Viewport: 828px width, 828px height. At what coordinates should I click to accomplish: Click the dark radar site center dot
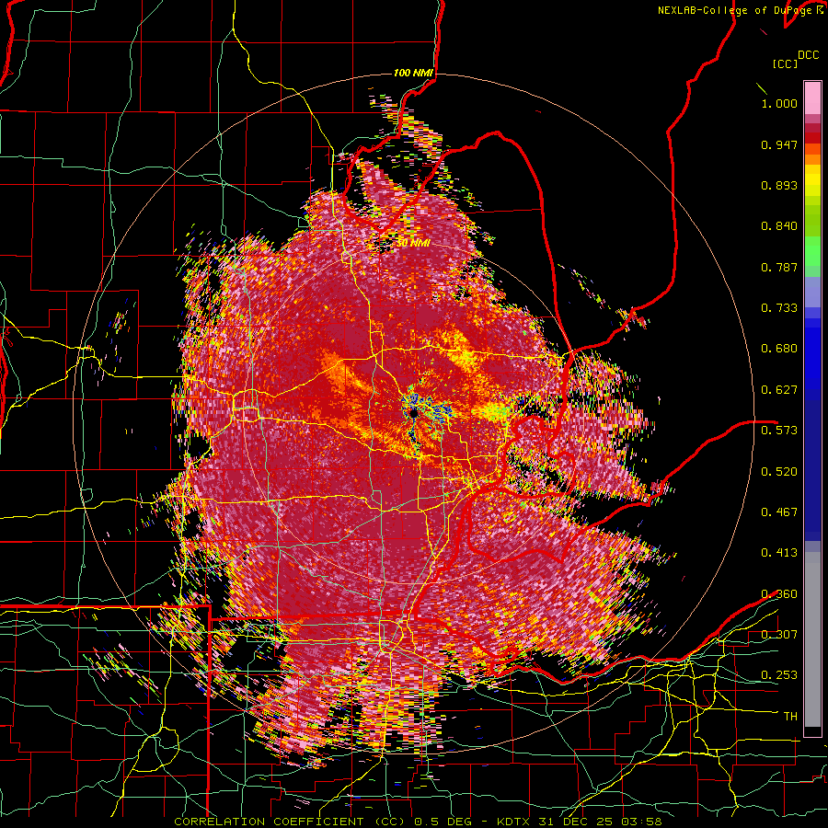pyautogui.click(x=413, y=412)
